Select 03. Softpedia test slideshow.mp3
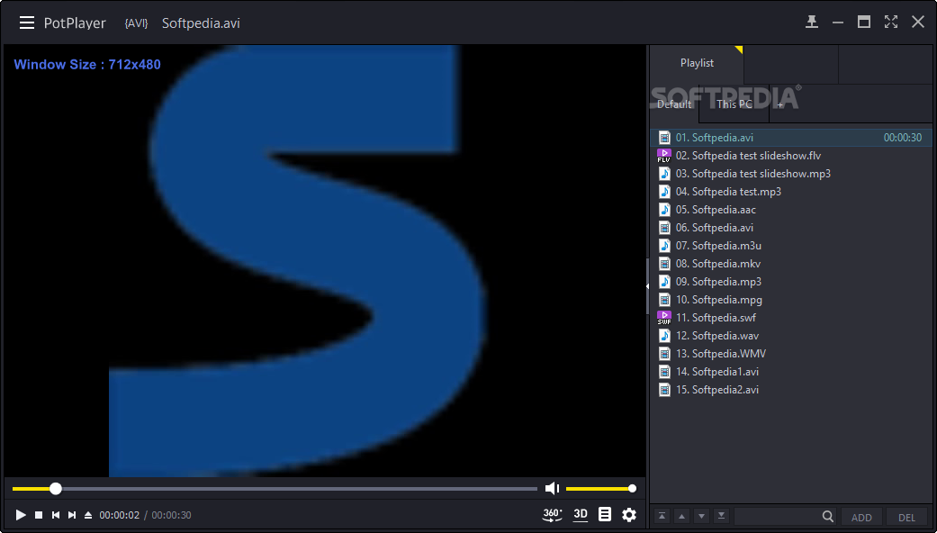The height and width of the screenshot is (533, 937). click(x=790, y=173)
